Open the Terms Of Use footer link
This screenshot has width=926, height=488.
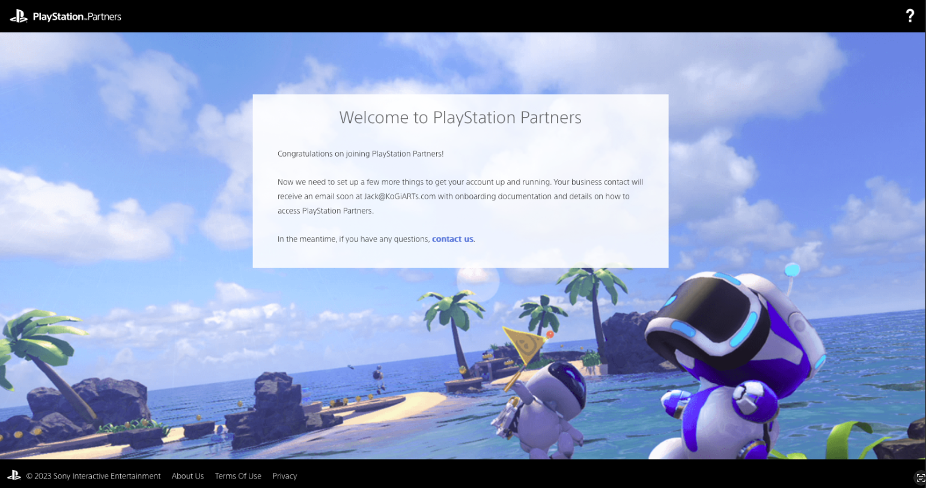238,476
